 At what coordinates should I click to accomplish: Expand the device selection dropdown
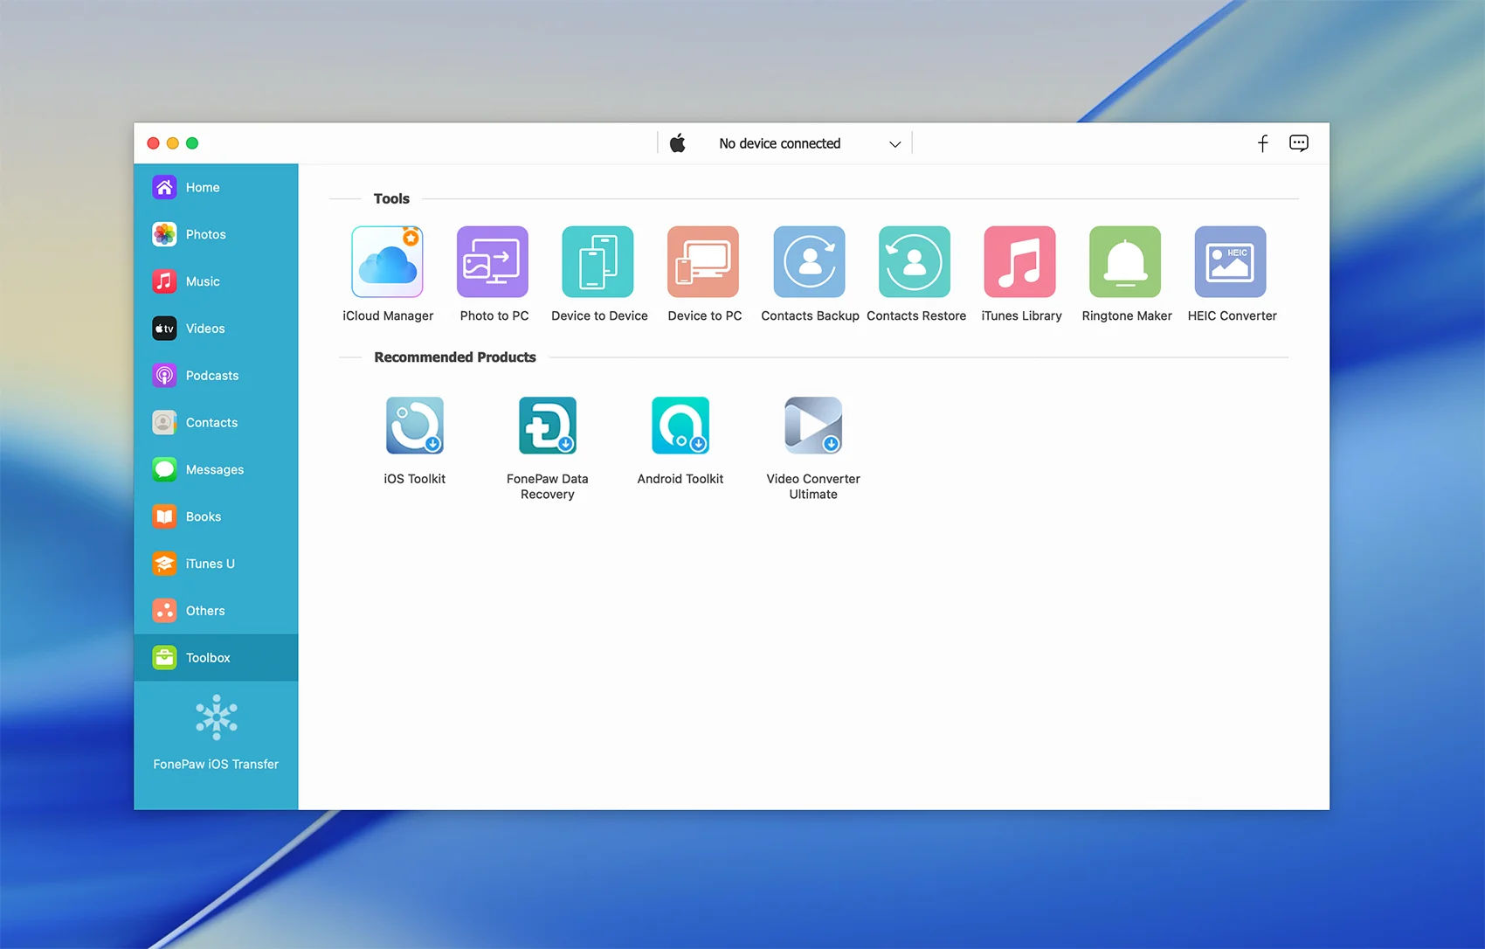(894, 144)
